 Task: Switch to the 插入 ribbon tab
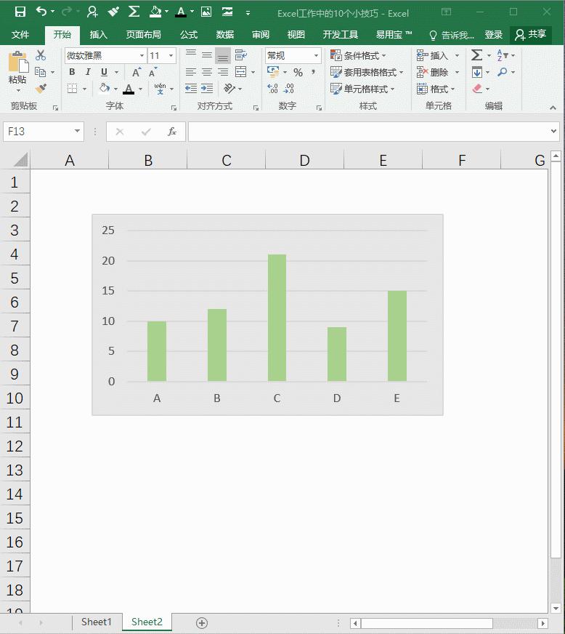coord(98,35)
